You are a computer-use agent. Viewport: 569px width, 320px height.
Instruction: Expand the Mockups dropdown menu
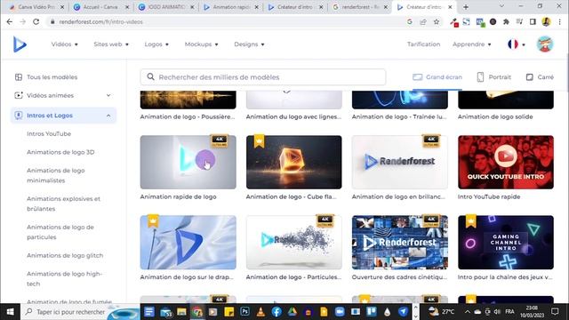coord(202,44)
